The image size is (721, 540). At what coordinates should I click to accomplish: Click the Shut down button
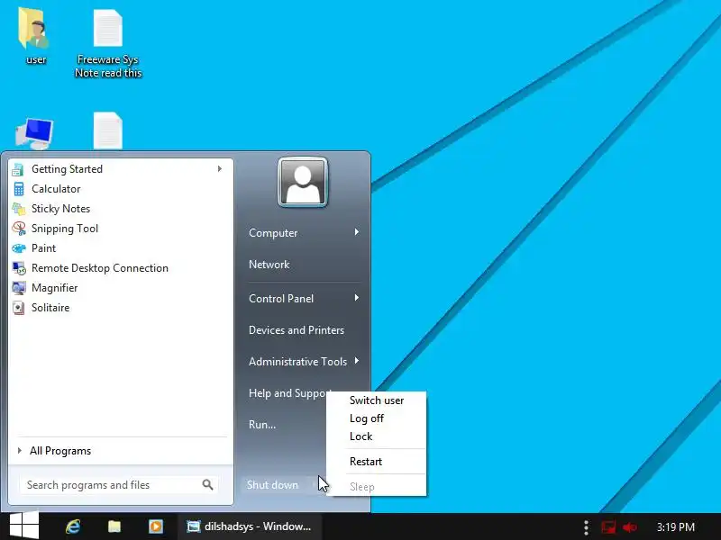click(274, 485)
